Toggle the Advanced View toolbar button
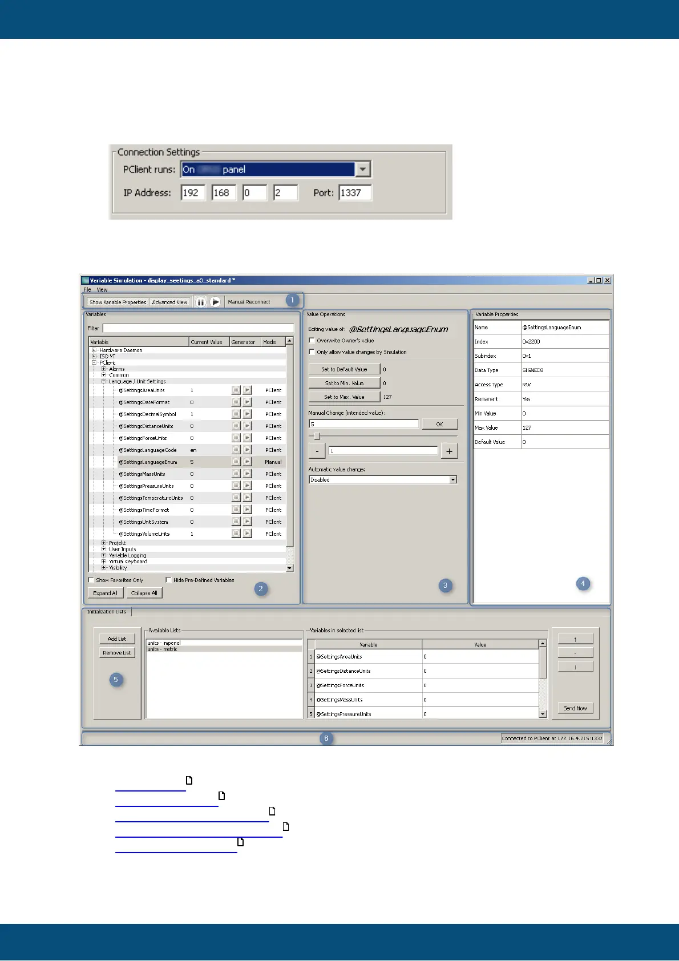Viewport: 679px width, 961px height. tap(169, 302)
